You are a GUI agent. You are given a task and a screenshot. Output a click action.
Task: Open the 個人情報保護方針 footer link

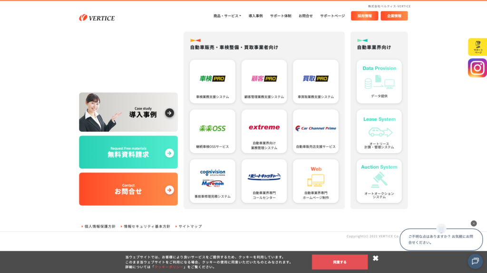click(x=100, y=227)
